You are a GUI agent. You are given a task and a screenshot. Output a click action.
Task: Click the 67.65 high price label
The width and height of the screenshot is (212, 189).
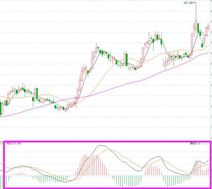pos(188,3)
